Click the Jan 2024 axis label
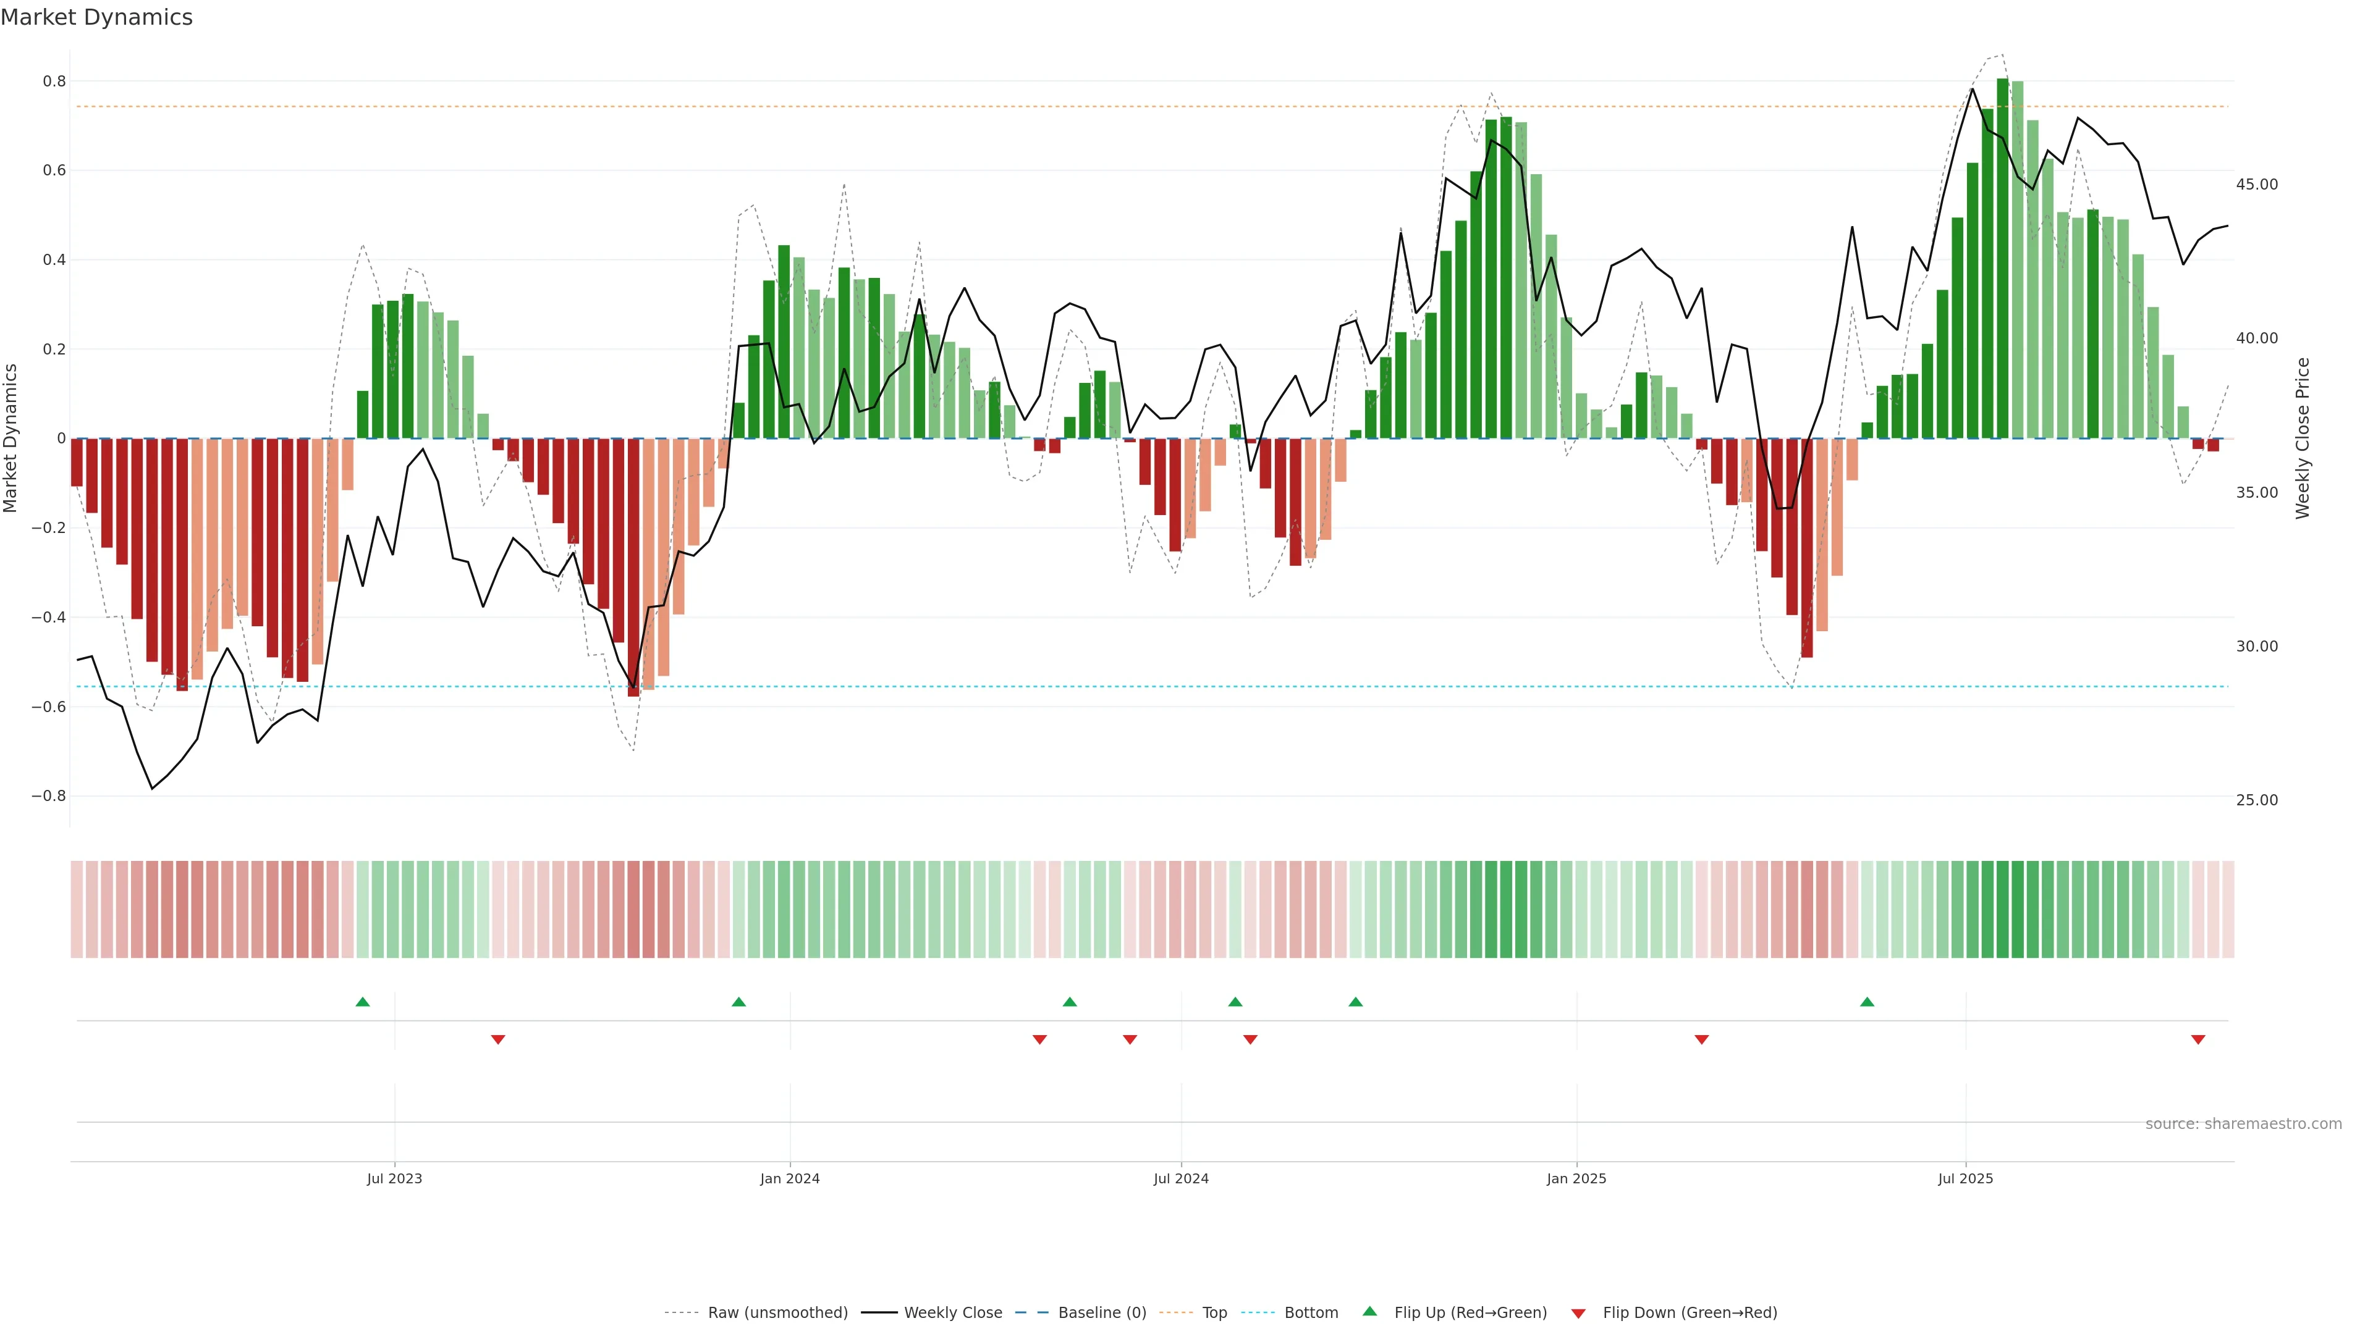This screenshot has width=2373, height=1334. click(790, 1178)
